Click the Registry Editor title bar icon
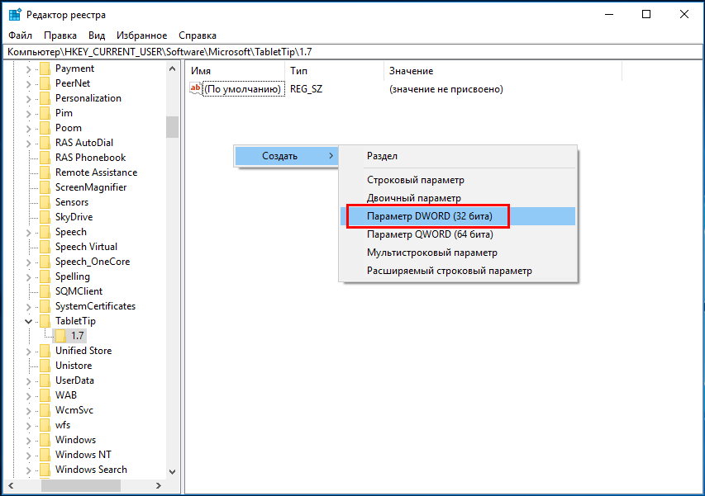The height and width of the screenshot is (496, 705). (x=15, y=14)
